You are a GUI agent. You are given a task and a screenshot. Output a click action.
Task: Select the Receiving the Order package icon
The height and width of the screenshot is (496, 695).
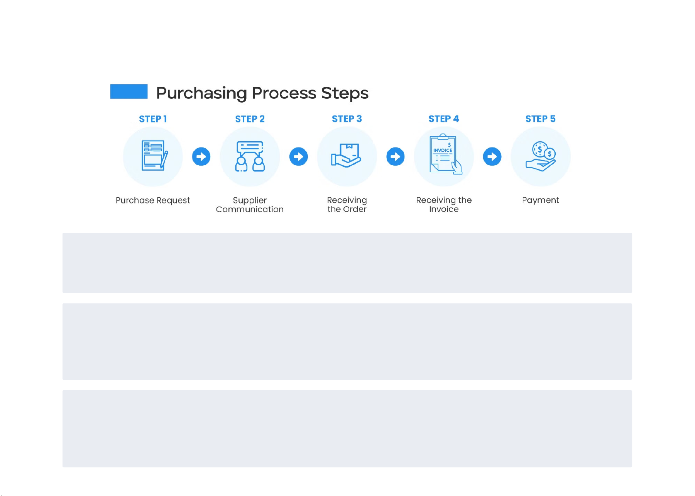pyautogui.click(x=347, y=156)
